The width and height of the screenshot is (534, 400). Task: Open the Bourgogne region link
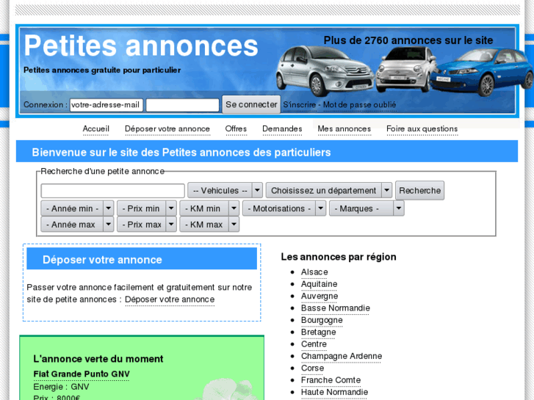pyautogui.click(x=322, y=320)
